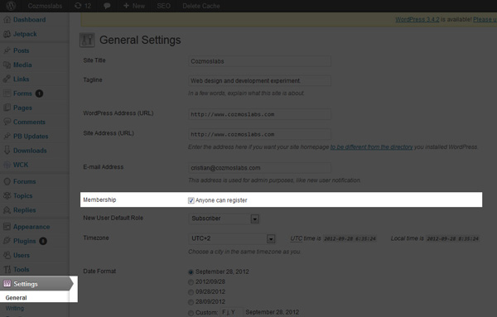Click the Forms sidebar icon
The width and height of the screenshot is (497, 317).
pos(7,94)
